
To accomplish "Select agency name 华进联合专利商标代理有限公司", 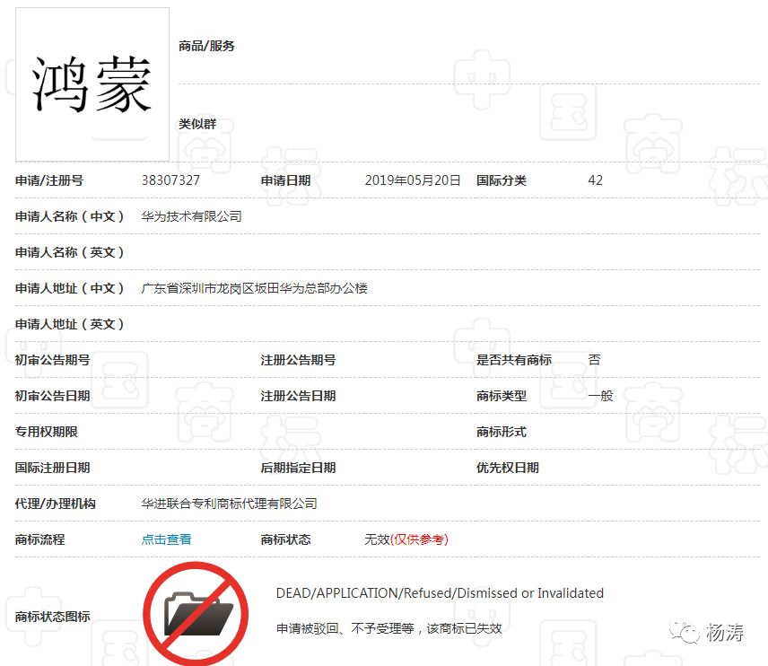I will [x=229, y=504].
